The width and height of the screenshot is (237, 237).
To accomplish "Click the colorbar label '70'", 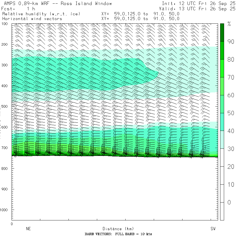I will tap(231, 77).
